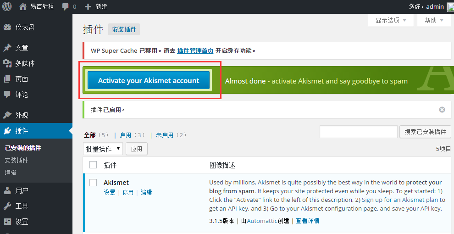Click 易百教程 site name in admin bar
The image size is (454, 234).
pyautogui.click(x=42, y=6)
